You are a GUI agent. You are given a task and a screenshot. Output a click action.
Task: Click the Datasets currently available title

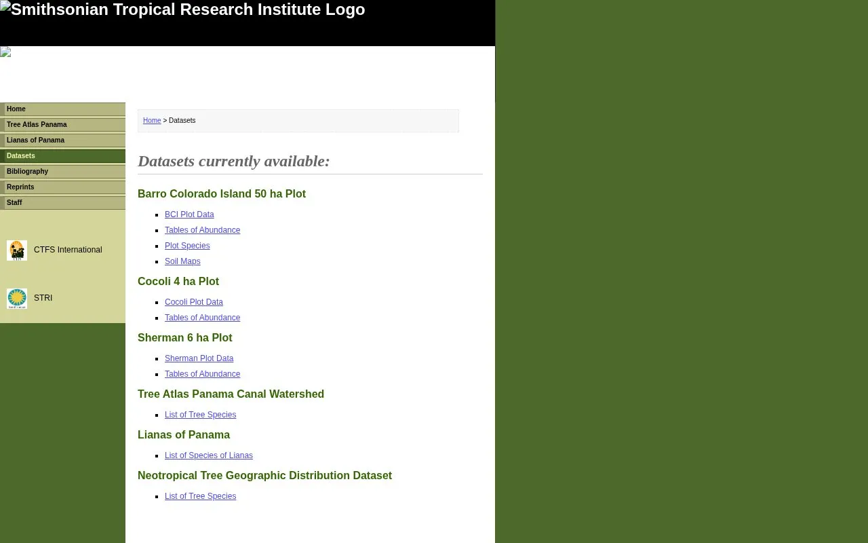[x=234, y=162]
